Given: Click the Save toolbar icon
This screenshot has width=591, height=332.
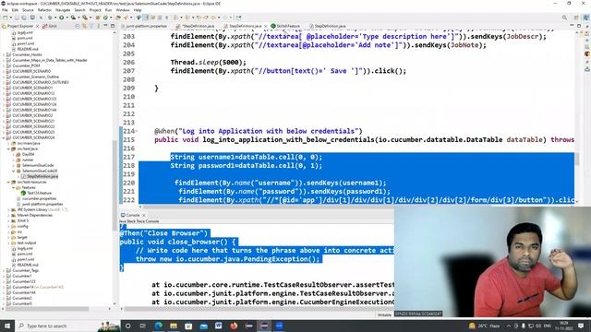Looking at the screenshot, I should pyautogui.click(x=17, y=18).
